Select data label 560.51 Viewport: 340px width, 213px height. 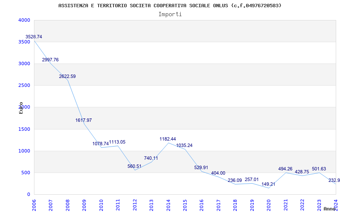[x=134, y=166]
